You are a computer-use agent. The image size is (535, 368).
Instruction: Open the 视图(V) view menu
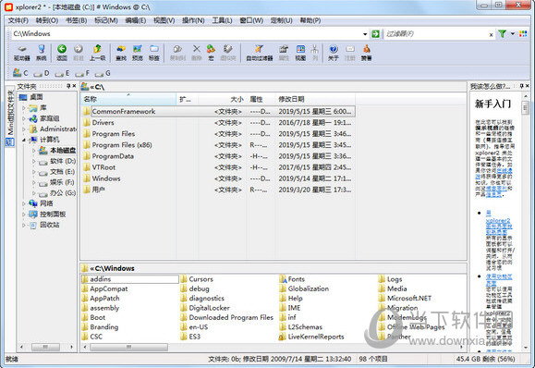(x=164, y=21)
